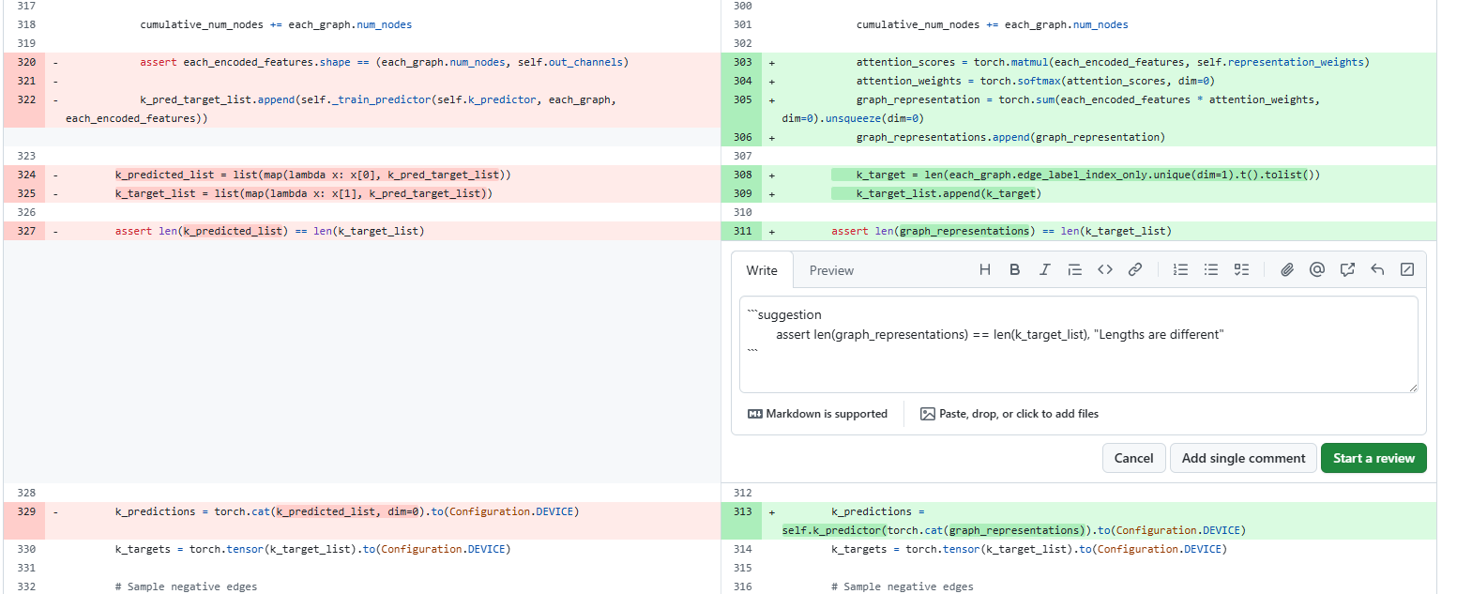Viewport: 1457px width, 594px height.
Task: Click the Markdown logo icon
Action: [755, 414]
